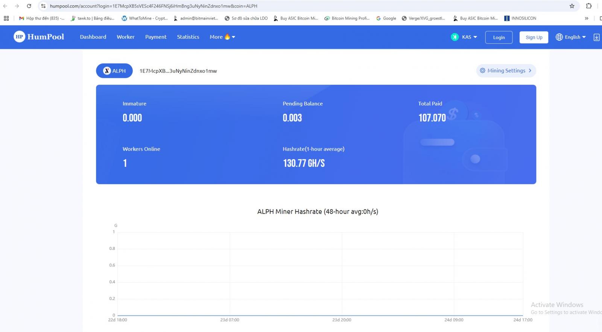Open the admin@bitmainviet bookmark

[196, 18]
